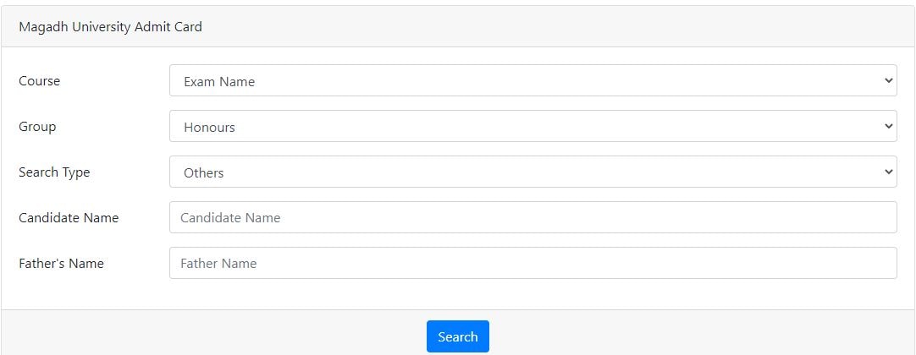The width and height of the screenshot is (916, 355).
Task: Focus the Father Name input field
Action: (x=532, y=263)
